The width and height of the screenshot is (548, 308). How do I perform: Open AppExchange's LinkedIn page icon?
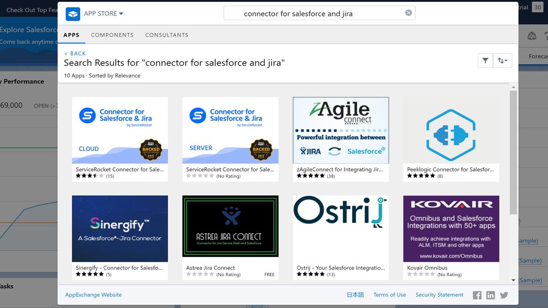(490, 295)
